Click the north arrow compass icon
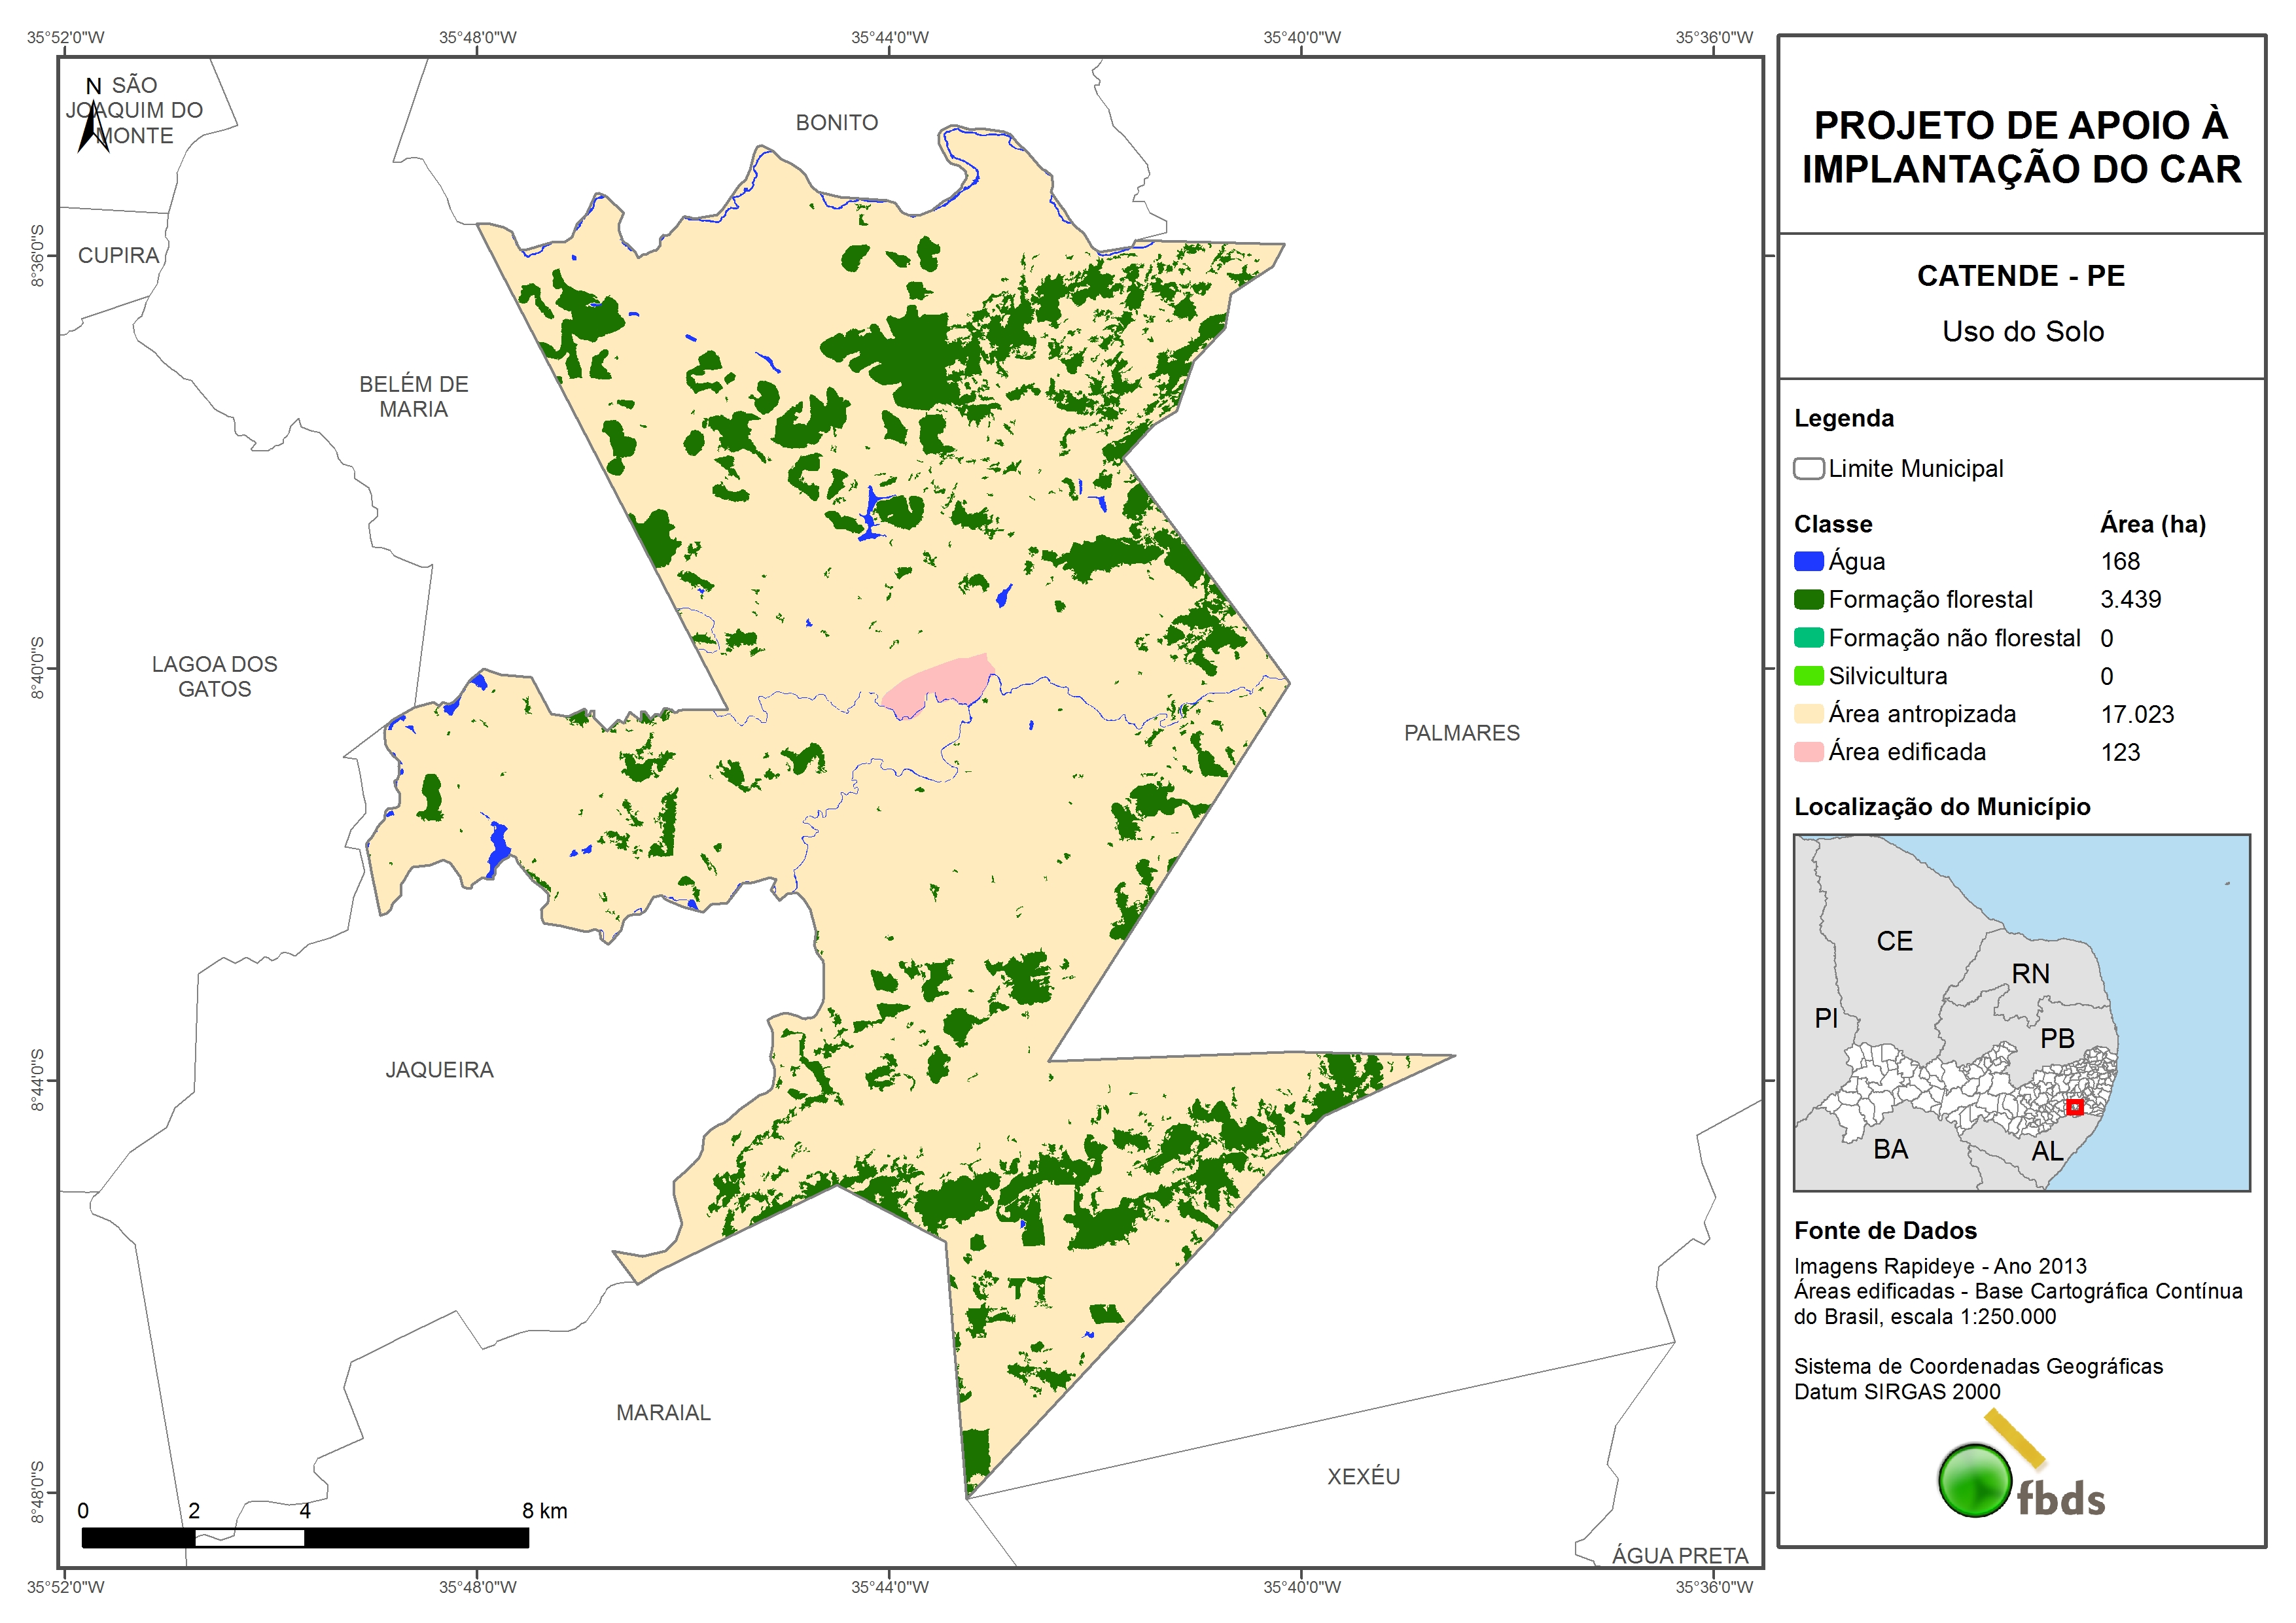 (93, 126)
